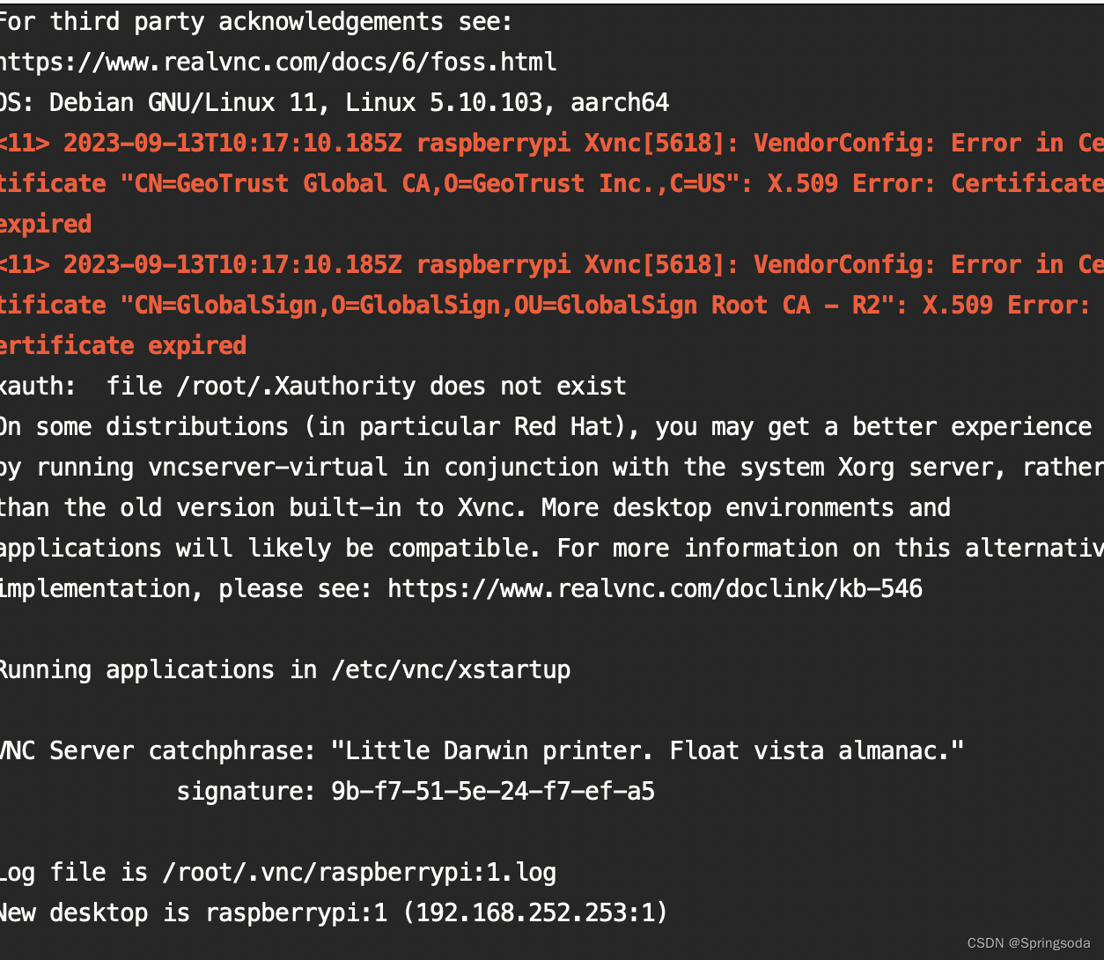Image resolution: width=1104 pixels, height=960 pixels.
Task: Click the /etc/vnc/xstartup path
Action: 451,669
